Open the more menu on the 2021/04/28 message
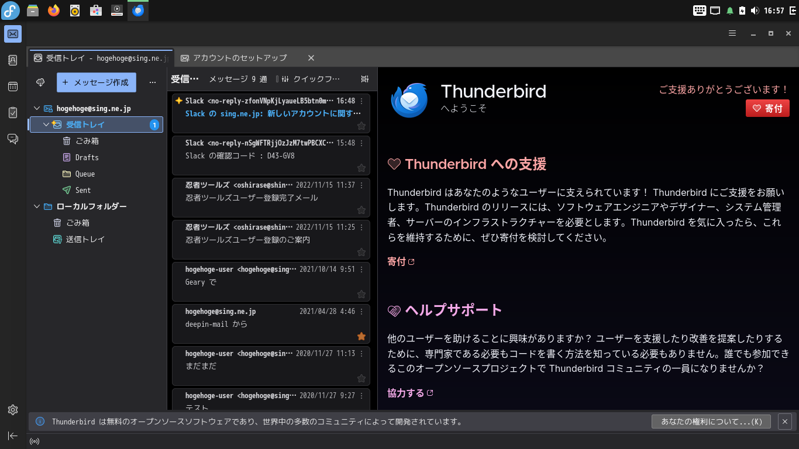 pyautogui.click(x=361, y=311)
